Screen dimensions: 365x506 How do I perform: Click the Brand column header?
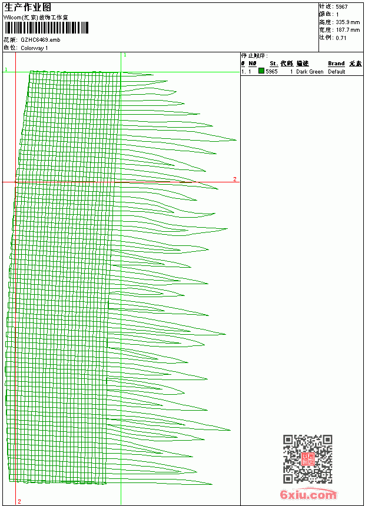pyautogui.click(x=336, y=64)
